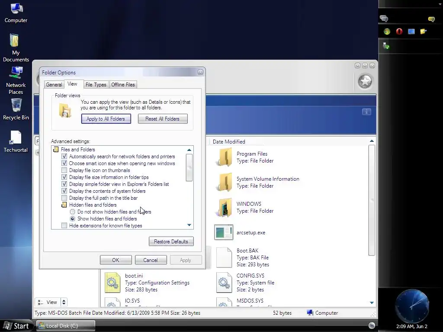This screenshot has height=332, width=443.
Task: Click the yellow folder icon in sidebar
Action: 423,31
